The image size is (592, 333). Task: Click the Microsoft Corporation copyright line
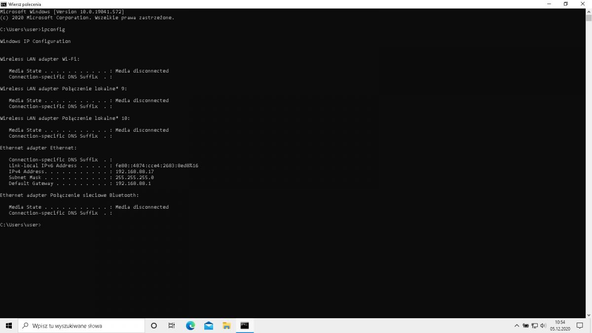pyautogui.click(x=87, y=18)
